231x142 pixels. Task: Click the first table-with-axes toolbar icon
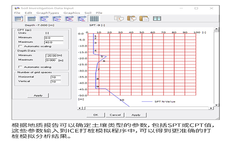(19, 19)
